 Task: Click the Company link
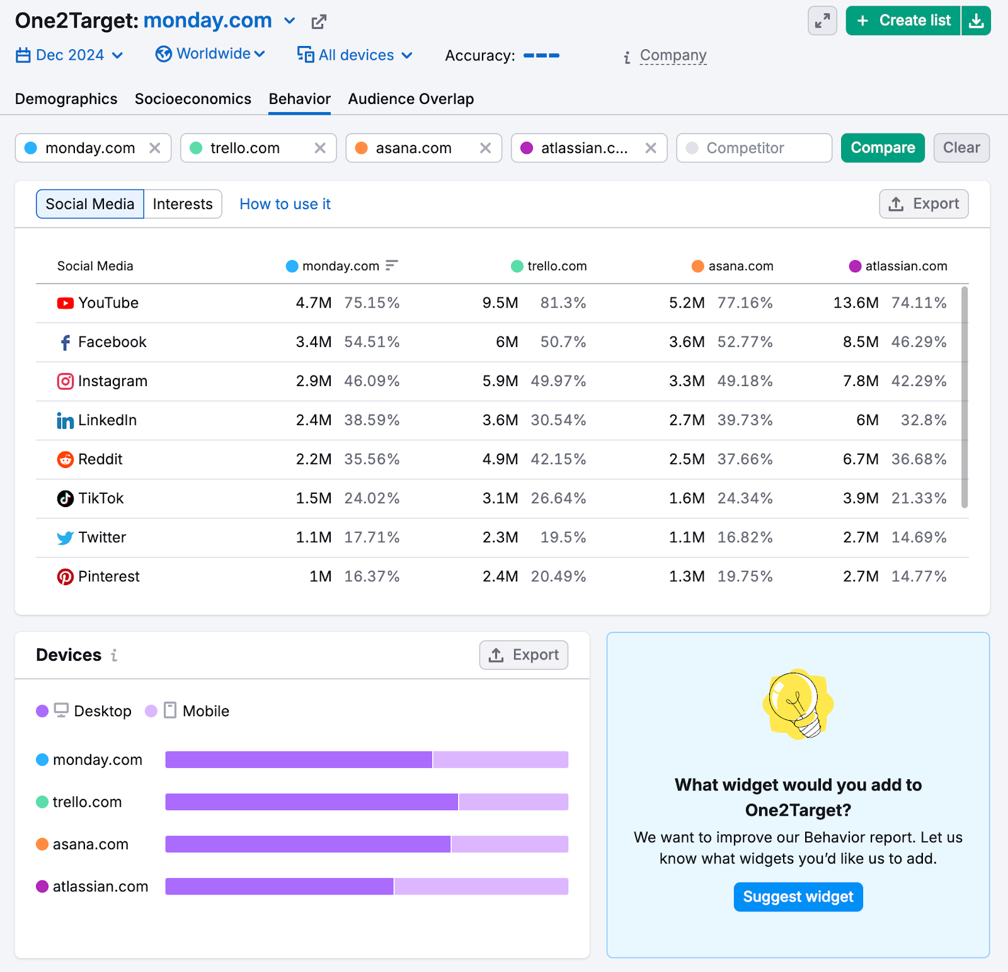(x=673, y=56)
